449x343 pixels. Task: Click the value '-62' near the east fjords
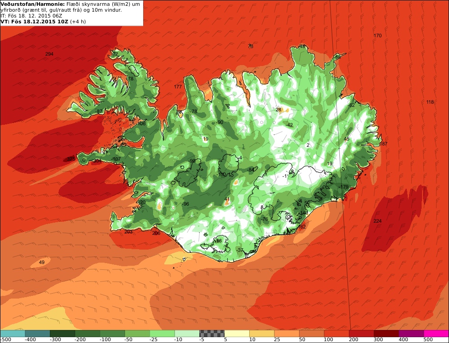351,105
